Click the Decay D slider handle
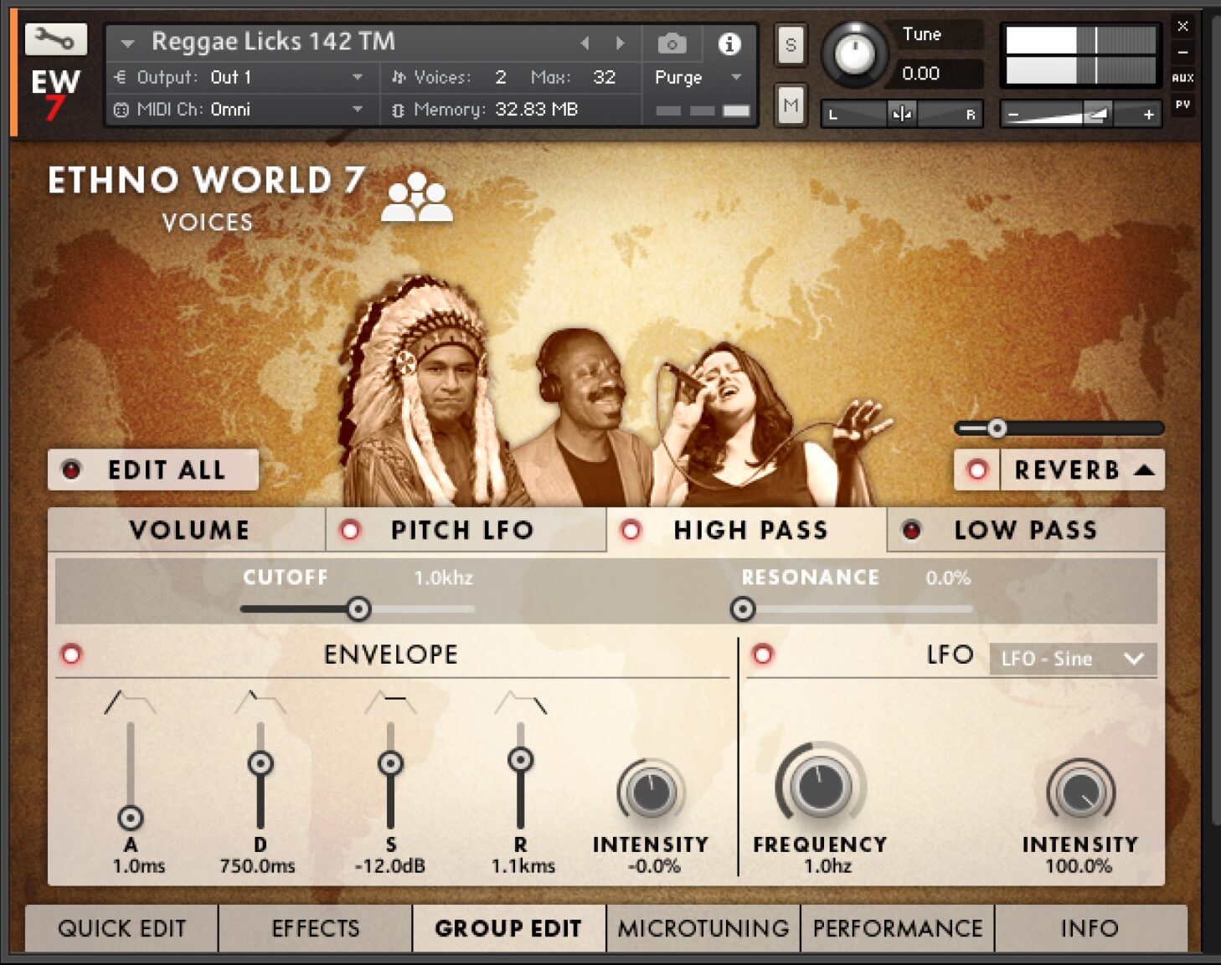The width and height of the screenshot is (1221, 965). (260, 763)
